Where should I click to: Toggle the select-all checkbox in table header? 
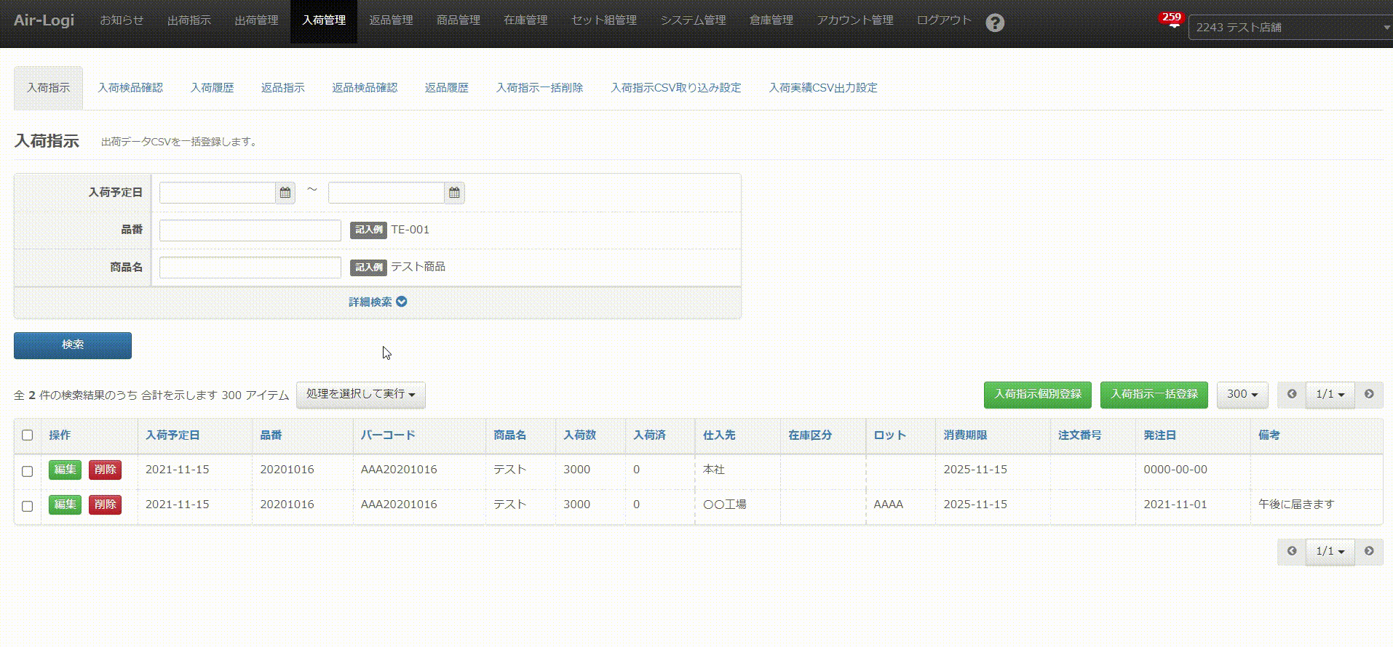click(28, 435)
